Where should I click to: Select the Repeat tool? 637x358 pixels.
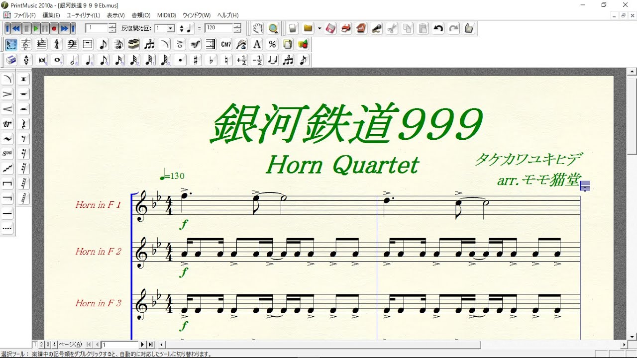tap(211, 44)
